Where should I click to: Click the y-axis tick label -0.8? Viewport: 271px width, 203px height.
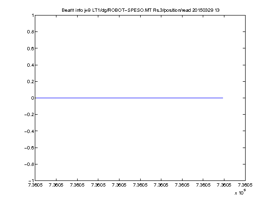[x=29, y=164]
